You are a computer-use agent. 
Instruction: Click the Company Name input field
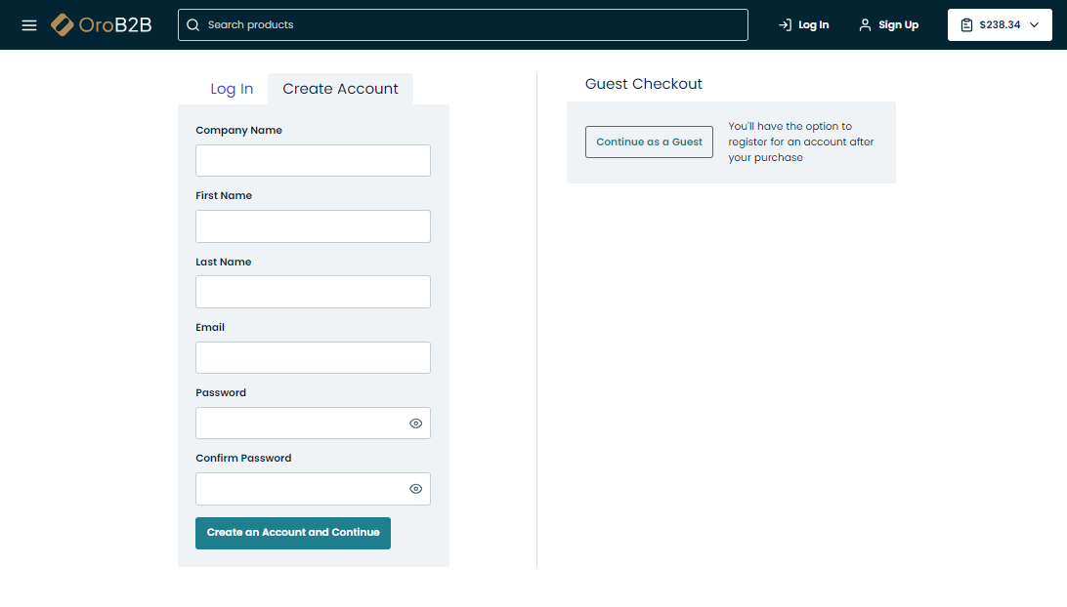(x=313, y=161)
